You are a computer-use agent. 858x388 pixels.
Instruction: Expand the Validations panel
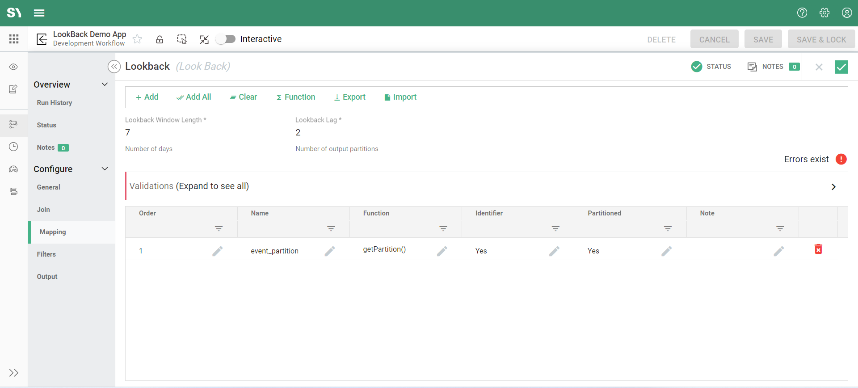pyautogui.click(x=833, y=187)
